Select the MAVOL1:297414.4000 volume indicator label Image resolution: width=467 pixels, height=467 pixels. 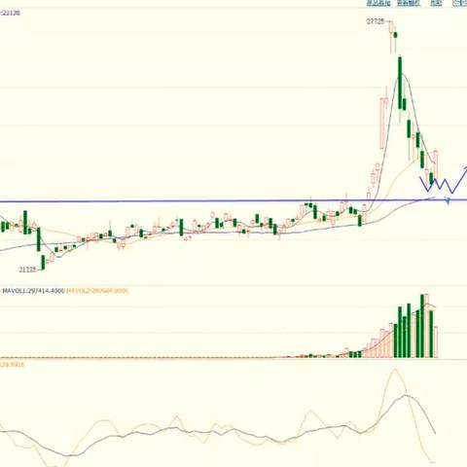click(33, 291)
